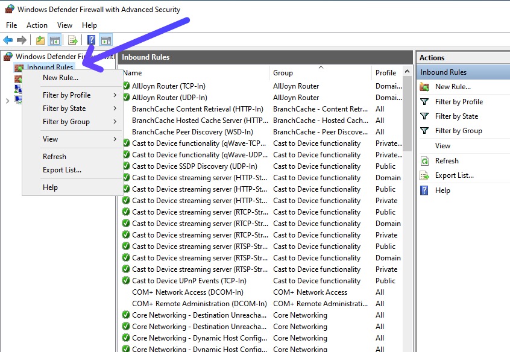Click the Up One Level folder icon
510x352 pixels.
40,40
